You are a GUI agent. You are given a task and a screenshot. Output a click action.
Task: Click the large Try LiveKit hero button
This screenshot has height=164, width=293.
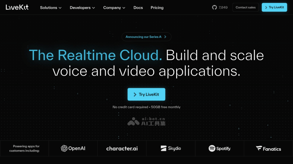(146, 94)
